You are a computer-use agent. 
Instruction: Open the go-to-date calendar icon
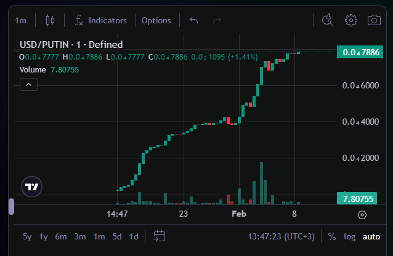coord(159,236)
